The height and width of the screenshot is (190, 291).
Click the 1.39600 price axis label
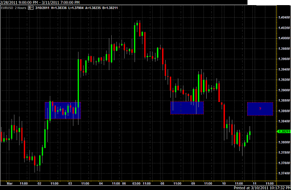[x=284, y=59]
